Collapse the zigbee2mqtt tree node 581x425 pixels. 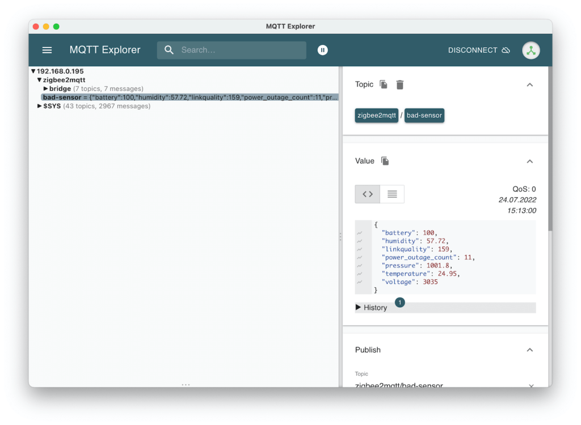pyautogui.click(x=39, y=80)
